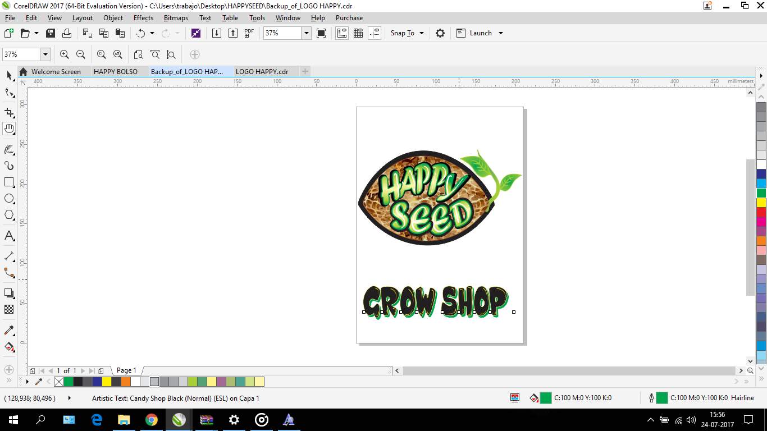Select the Ellipse tool
767x431 pixels.
point(9,199)
